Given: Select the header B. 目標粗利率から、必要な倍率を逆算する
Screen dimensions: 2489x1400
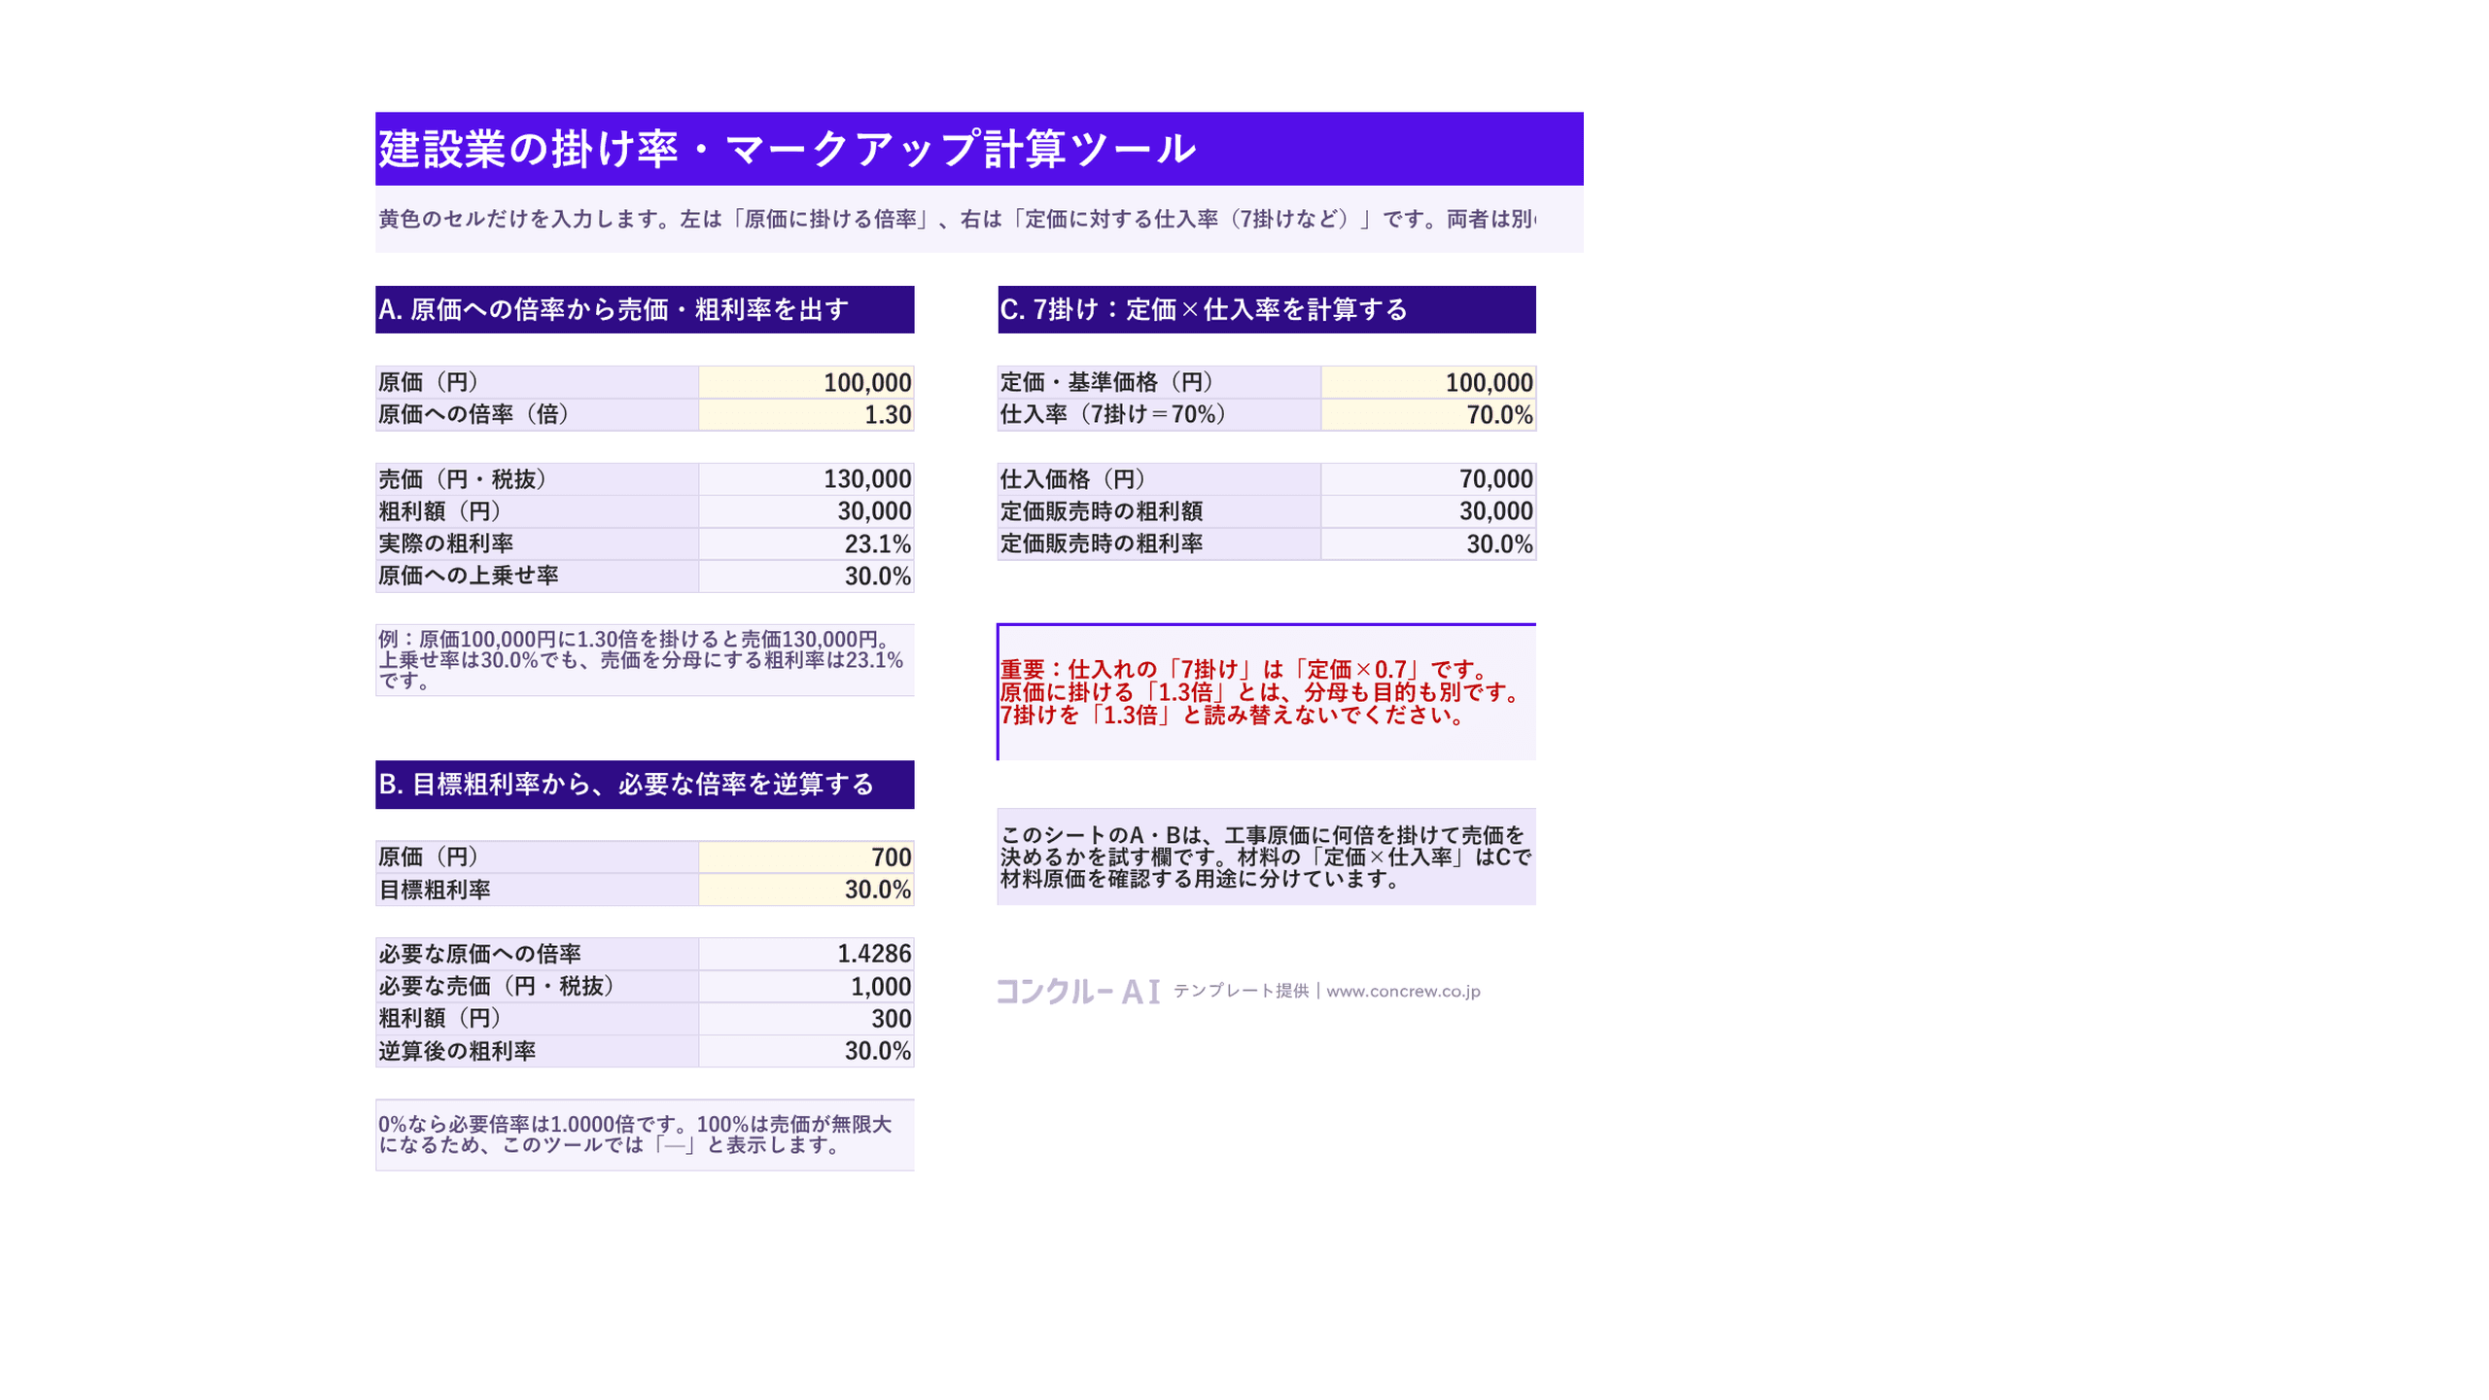Looking at the screenshot, I should [645, 784].
